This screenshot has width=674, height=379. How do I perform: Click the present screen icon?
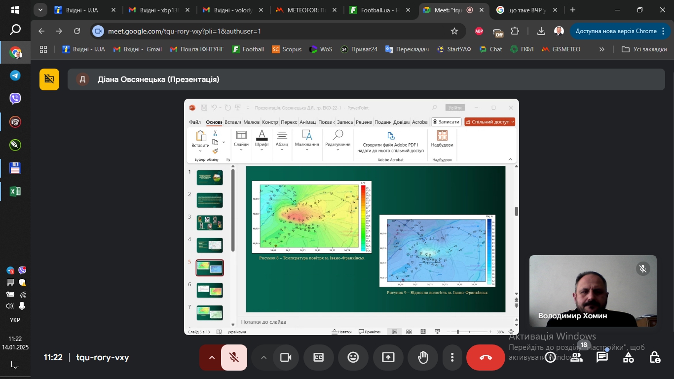coord(388,357)
